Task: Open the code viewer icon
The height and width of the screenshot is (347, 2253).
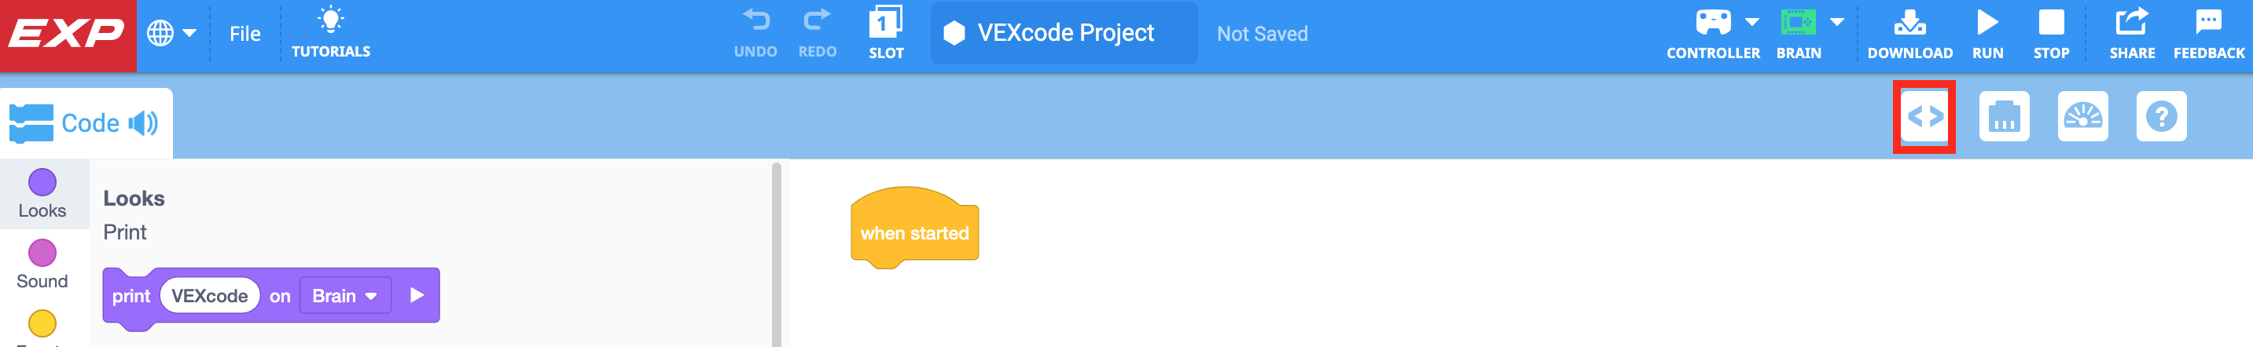Action: [1924, 116]
